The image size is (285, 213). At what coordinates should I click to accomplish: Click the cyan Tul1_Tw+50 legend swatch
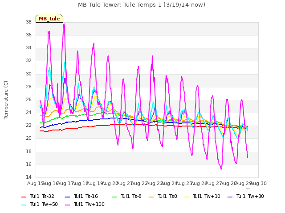tap(24, 205)
